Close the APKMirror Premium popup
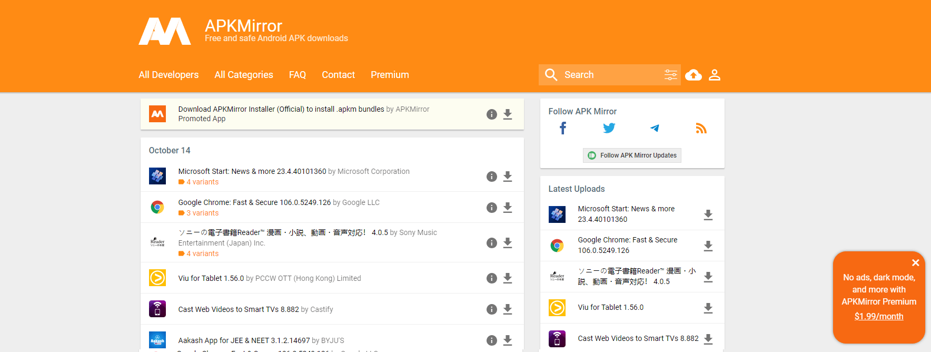931x352 pixels. tap(916, 263)
